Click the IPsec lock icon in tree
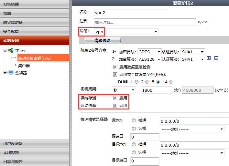This screenshot has height=166, width=229. coord(10,51)
